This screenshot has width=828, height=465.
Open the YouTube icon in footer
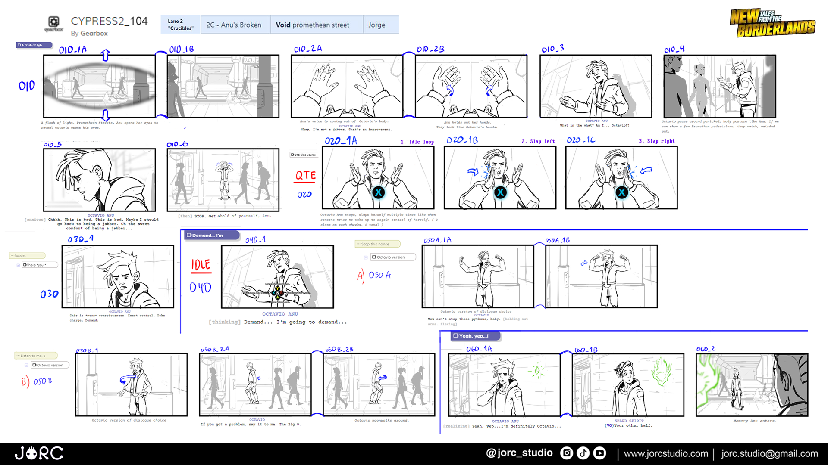click(600, 453)
